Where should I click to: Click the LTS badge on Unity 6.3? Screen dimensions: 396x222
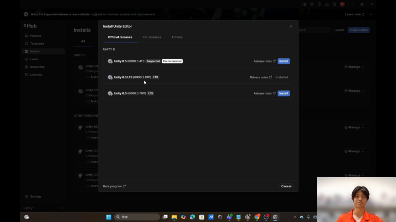coord(155,77)
